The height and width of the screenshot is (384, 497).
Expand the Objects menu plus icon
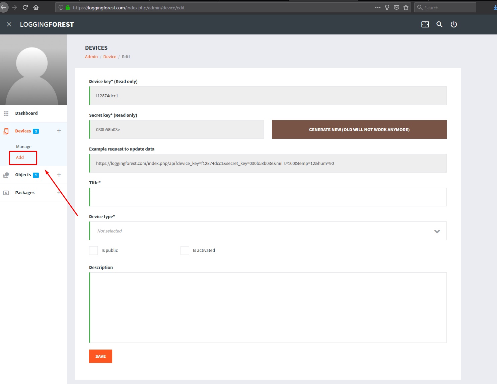(x=59, y=175)
